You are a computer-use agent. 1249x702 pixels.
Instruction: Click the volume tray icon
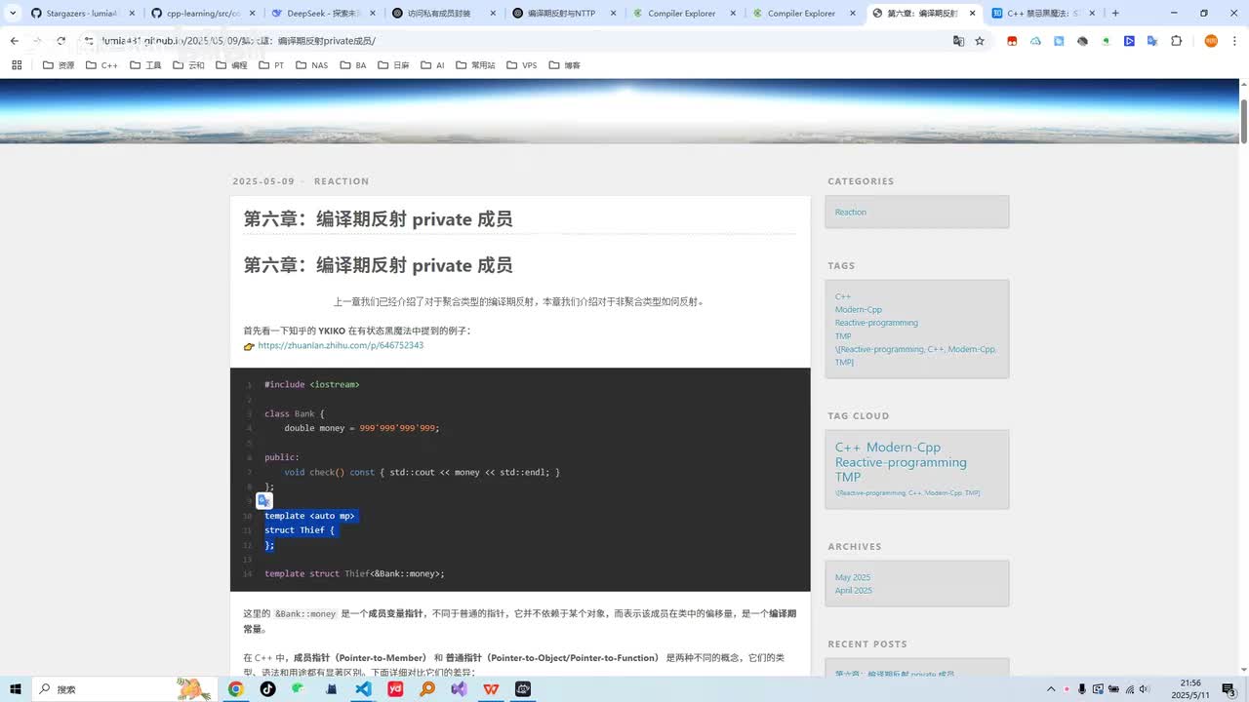click(1146, 689)
